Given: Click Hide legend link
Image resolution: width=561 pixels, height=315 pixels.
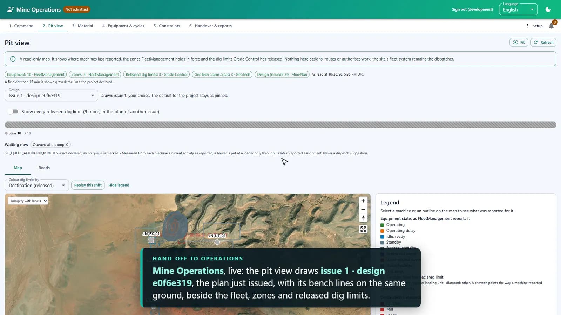Looking at the screenshot, I should pyautogui.click(x=119, y=185).
